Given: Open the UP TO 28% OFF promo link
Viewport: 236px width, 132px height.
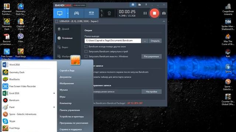Looking at the screenshot, I should click(135, 103).
